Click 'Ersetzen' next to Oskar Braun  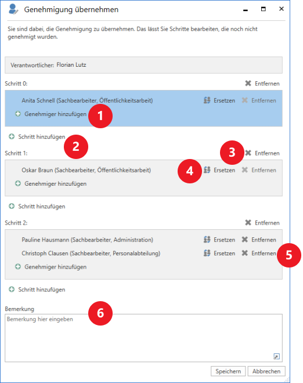[x=224, y=170]
